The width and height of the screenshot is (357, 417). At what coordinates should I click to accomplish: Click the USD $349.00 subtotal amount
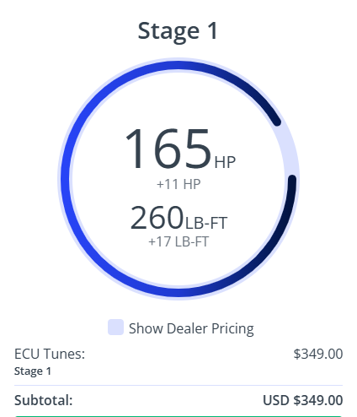(303, 400)
